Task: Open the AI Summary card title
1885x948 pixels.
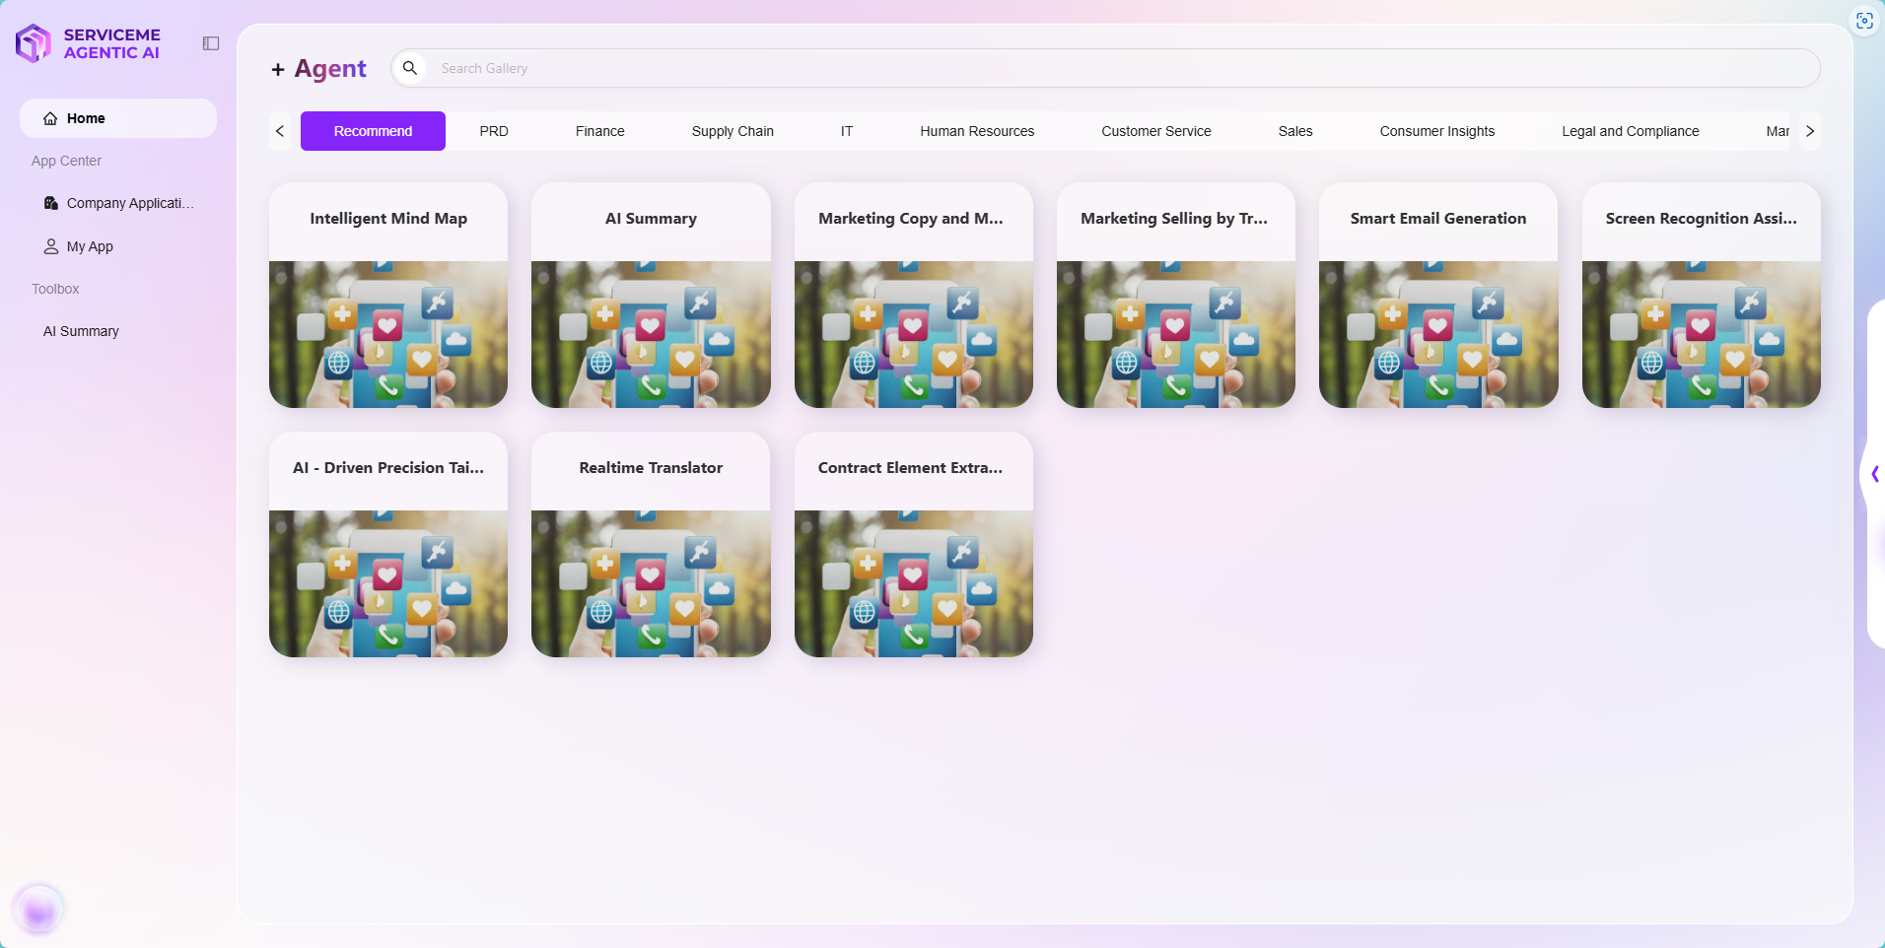Action: 651,219
